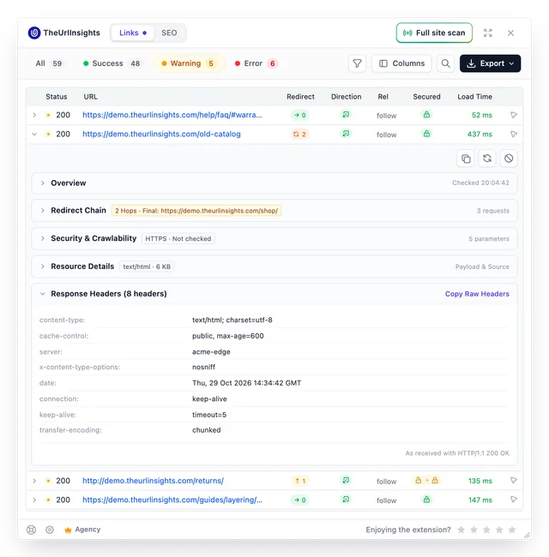Open settings gear icon in footer

[x=50, y=530]
